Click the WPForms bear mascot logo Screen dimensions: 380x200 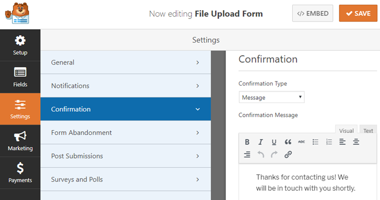(17, 13)
